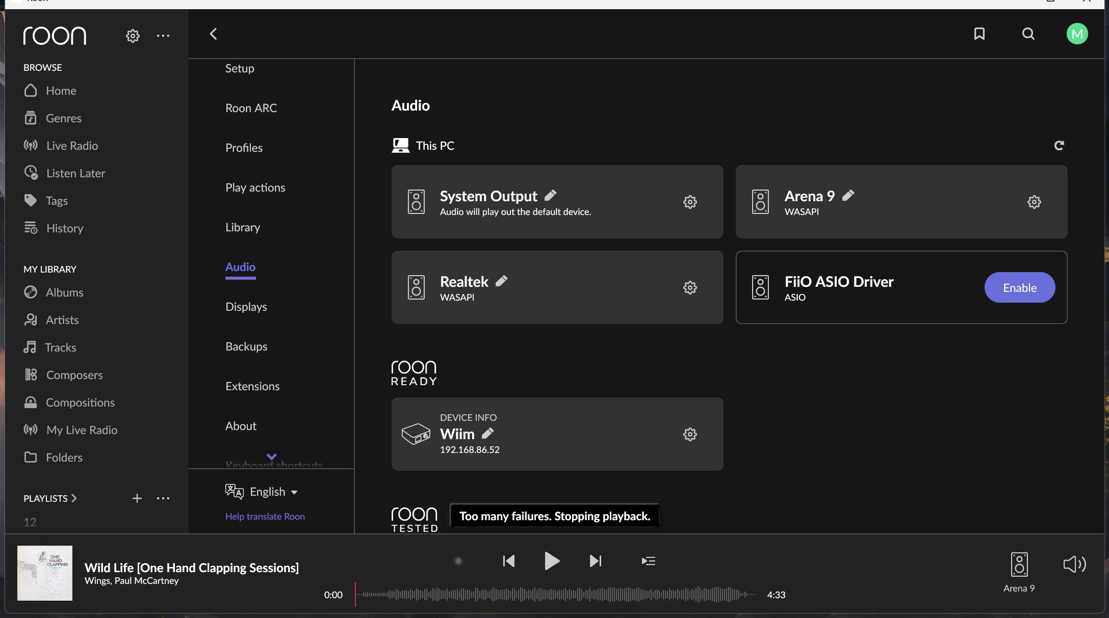Go back with the left arrow
This screenshot has width=1109, height=618.
click(214, 34)
